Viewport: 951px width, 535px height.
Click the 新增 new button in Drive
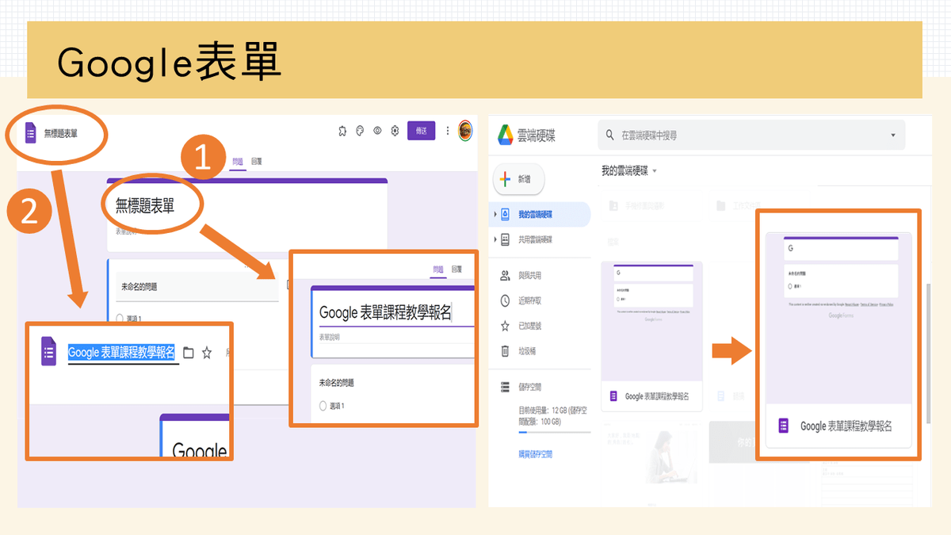click(x=519, y=180)
